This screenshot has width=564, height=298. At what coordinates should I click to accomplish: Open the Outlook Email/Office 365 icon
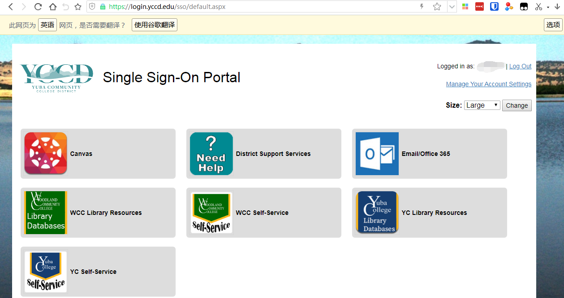[x=377, y=153]
